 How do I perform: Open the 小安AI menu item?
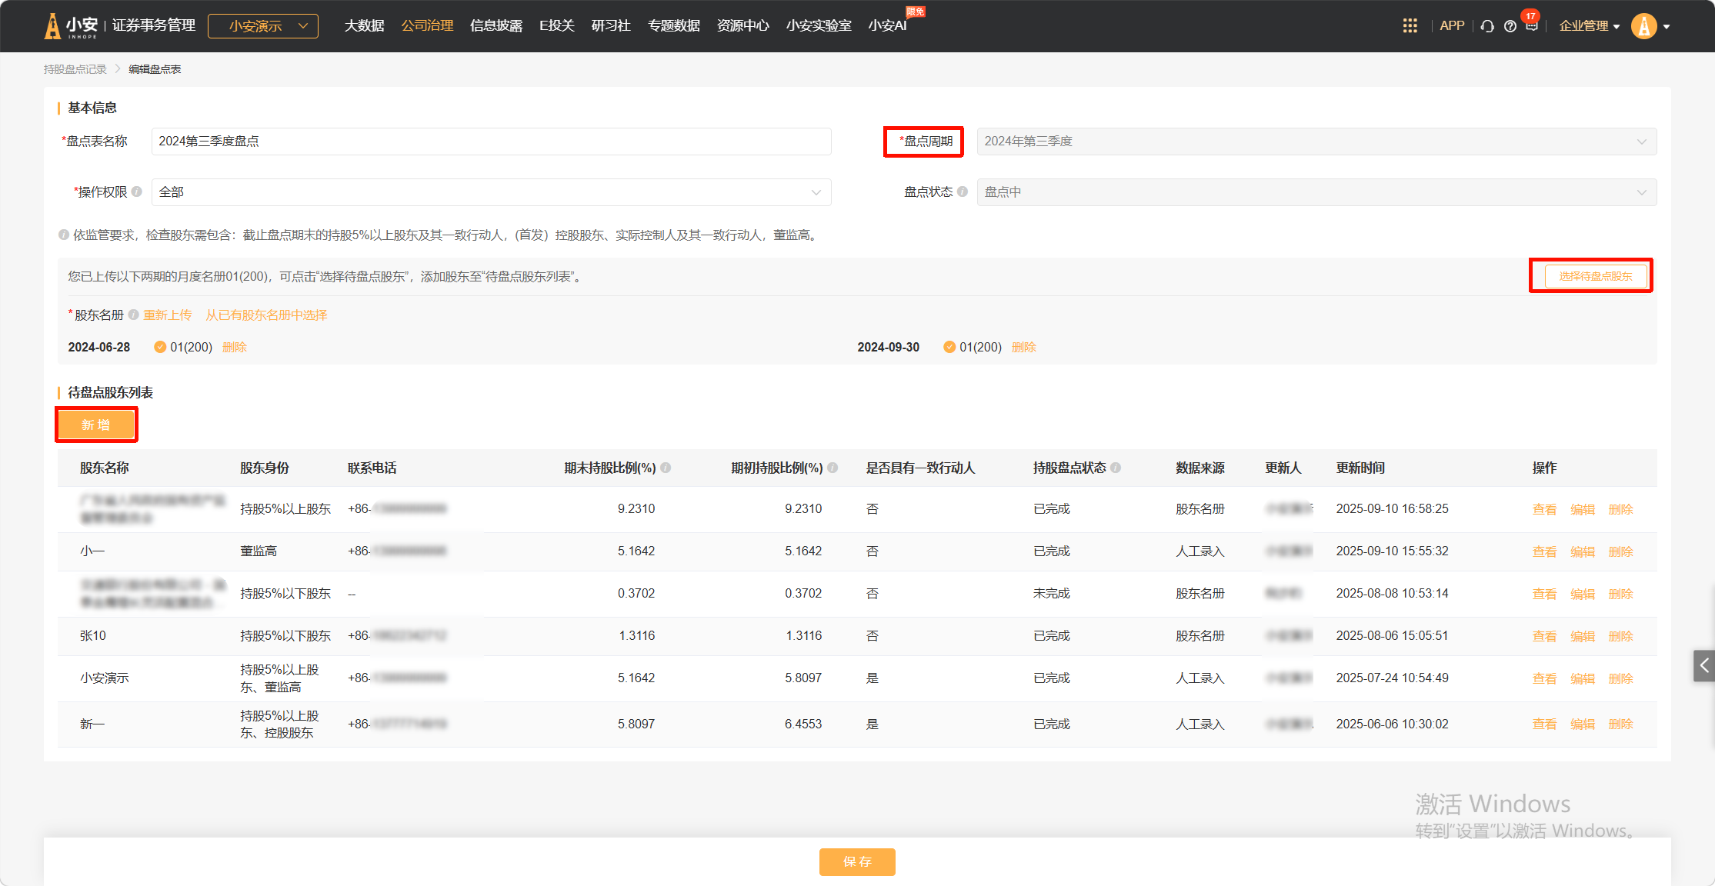(887, 26)
